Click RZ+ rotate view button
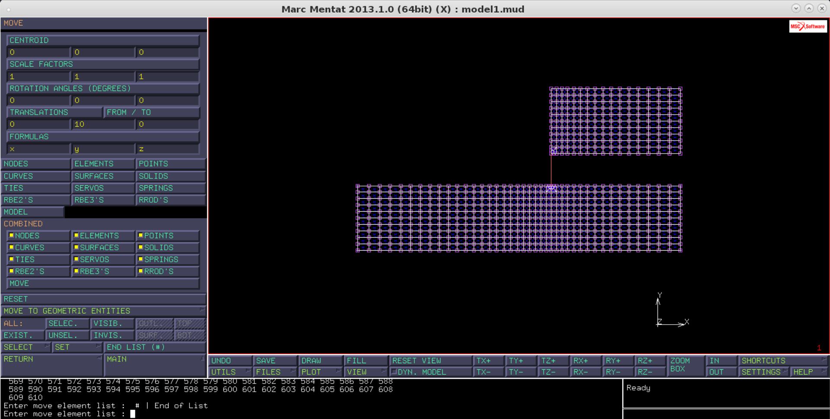Screen dimensions: 830x419 (650, 361)
